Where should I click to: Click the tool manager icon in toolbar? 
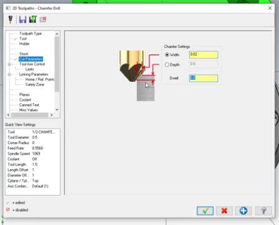[11, 19]
